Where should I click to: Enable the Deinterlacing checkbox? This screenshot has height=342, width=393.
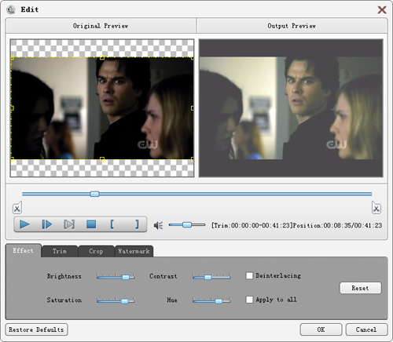[x=249, y=275]
